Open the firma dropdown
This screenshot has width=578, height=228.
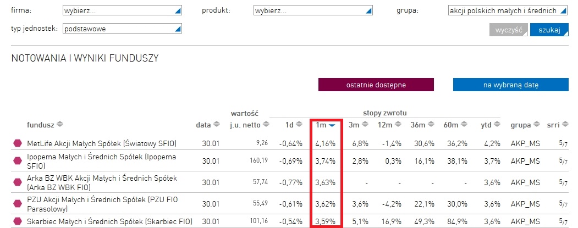coord(123,10)
